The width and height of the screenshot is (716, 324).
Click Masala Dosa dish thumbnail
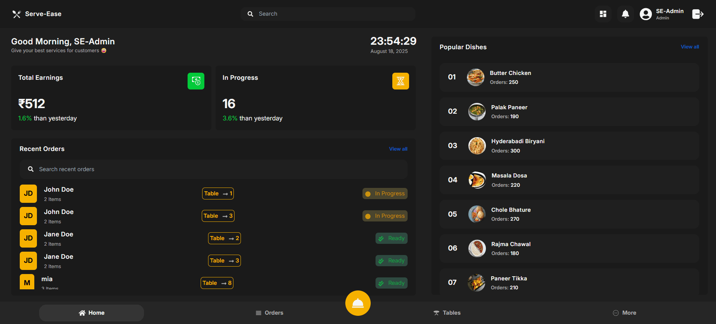[x=477, y=180]
